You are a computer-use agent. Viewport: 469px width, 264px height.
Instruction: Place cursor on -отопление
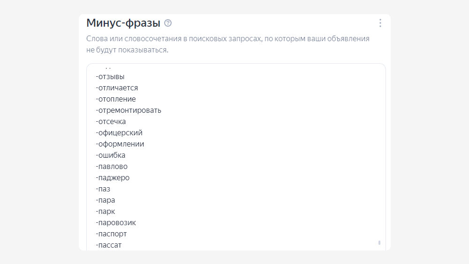116,99
